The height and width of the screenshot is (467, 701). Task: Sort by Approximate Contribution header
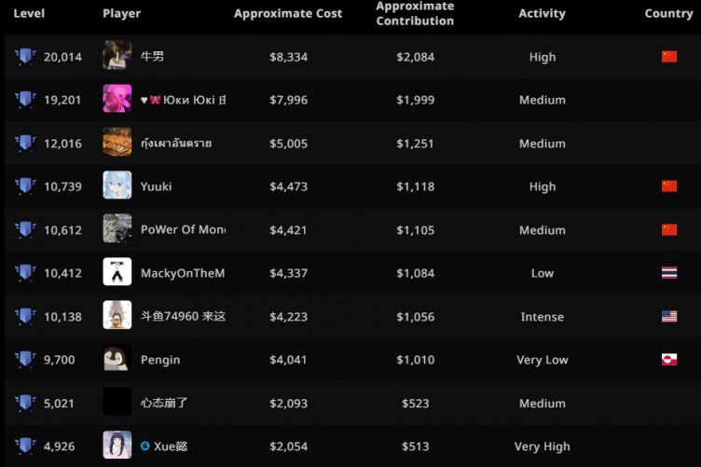pyautogui.click(x=415, y=14)
